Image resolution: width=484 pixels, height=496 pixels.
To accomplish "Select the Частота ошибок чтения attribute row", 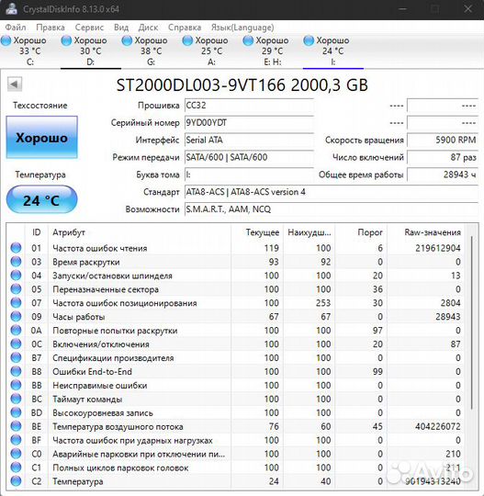I will coord(236,248).
